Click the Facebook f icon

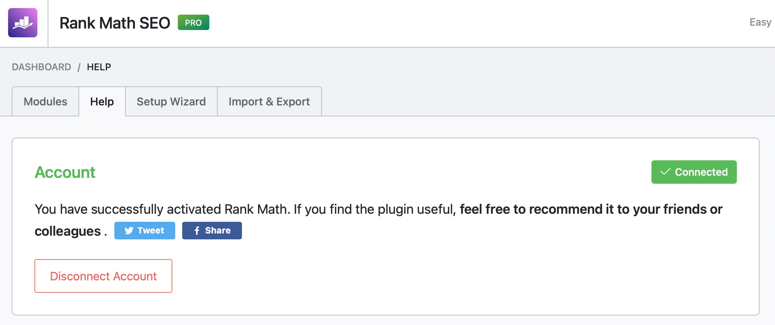point(197,231)
